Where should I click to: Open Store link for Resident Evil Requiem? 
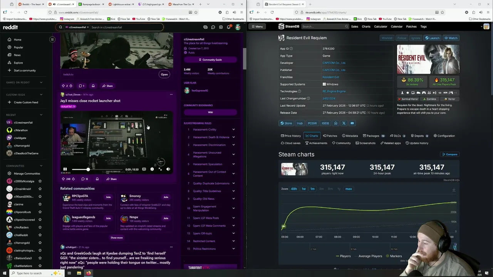point(286,123)
